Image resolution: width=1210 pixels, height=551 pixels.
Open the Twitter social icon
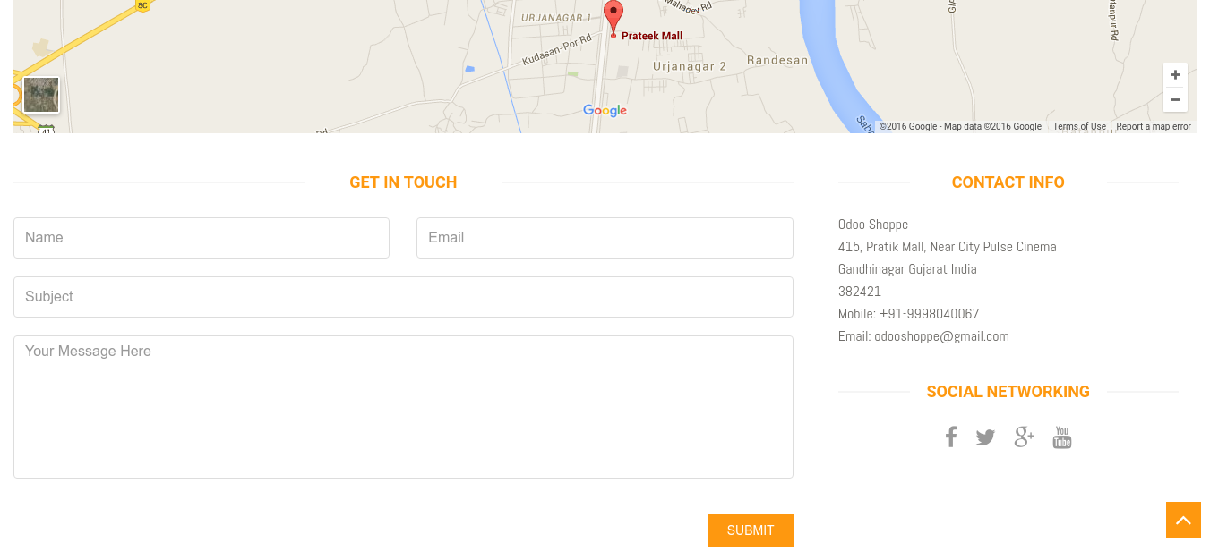click(986, 437)
